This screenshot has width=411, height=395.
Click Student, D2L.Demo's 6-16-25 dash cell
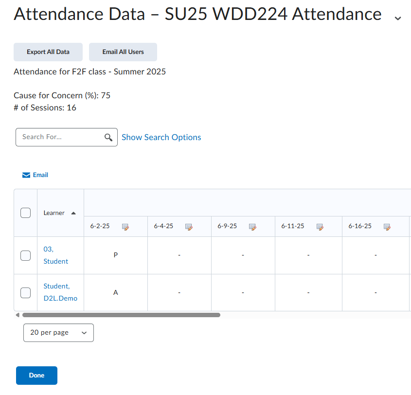coord(375,292)
